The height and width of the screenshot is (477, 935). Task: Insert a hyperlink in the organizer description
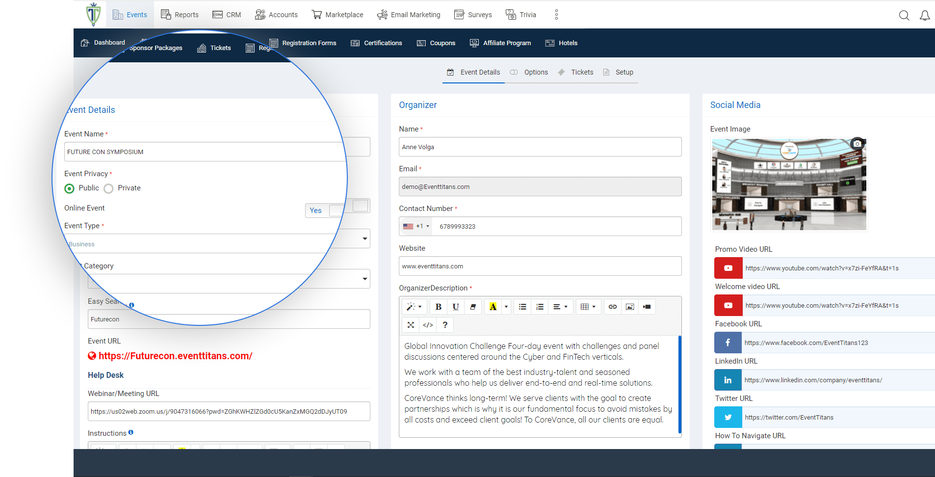612,306
